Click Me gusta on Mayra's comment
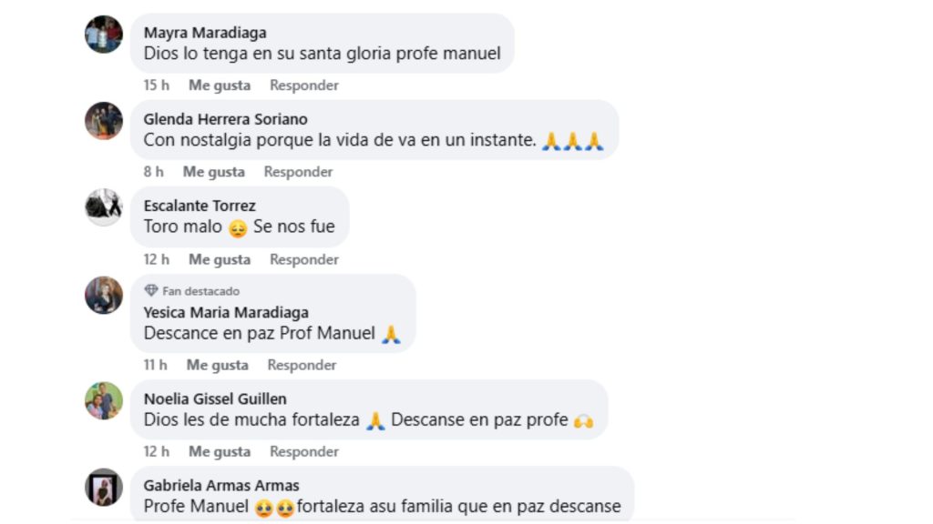 (219, 85)
